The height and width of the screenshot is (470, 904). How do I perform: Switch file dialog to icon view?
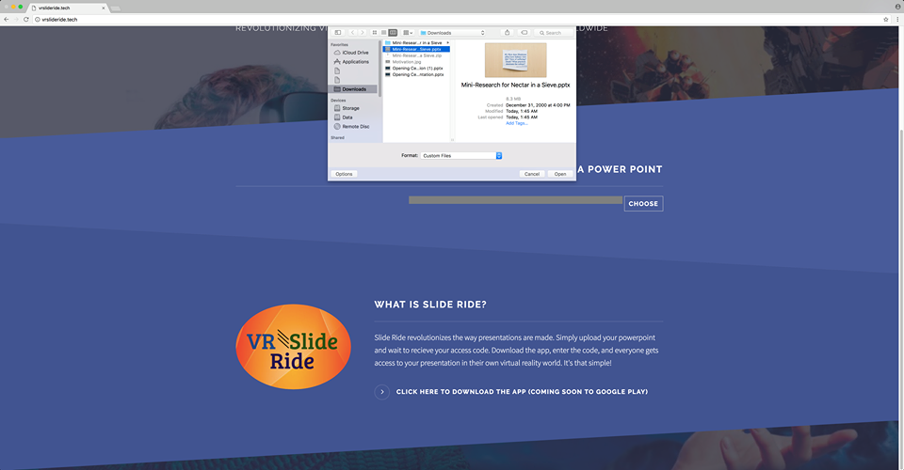375,33
